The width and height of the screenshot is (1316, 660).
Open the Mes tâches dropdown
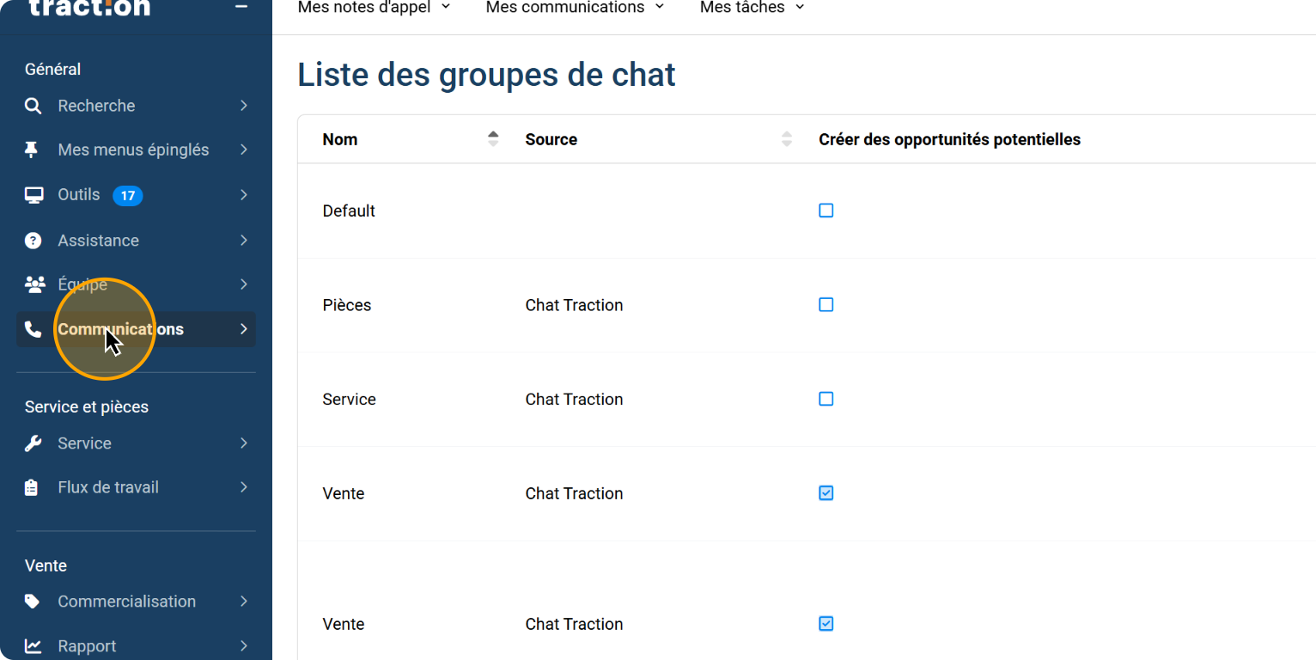click(x=752, y=8)
